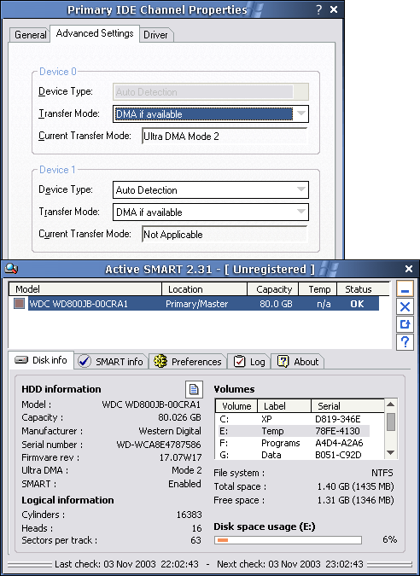Image resolution: width=420 pixels, height=576 pixels.
Task: Click the 6% disk usage label
Action: coord(389,539)
